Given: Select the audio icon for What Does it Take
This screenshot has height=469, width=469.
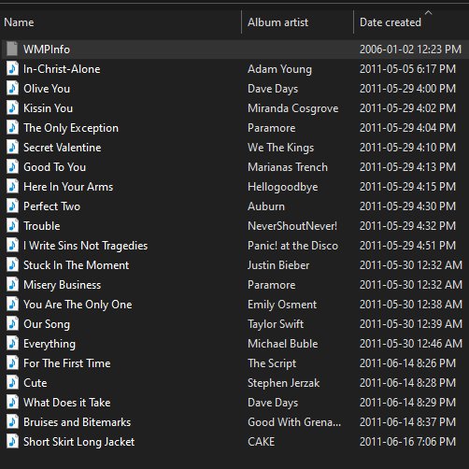Looking at the screenshot, I should coord(12,402).
